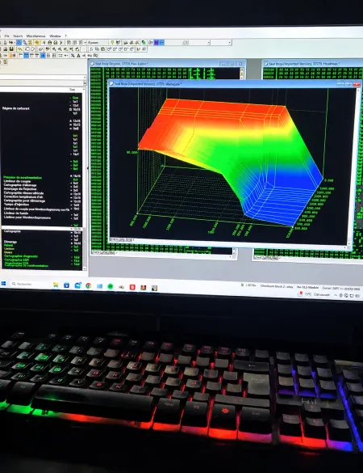This screenshot has width=363, height=473.
Task: Open the Miscellaneous menu
Action: pos(35,36)
